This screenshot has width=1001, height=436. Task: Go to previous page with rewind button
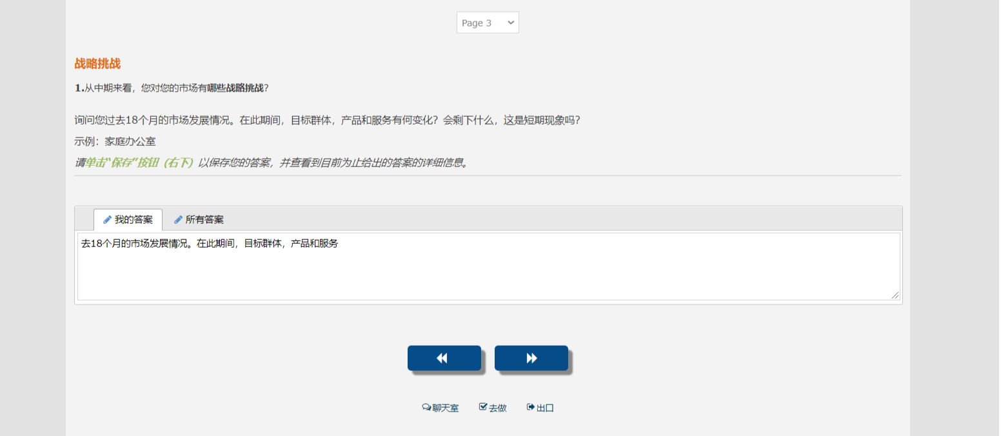[444, 359]
